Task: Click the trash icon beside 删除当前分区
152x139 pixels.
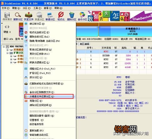Action: coord(26,37)
